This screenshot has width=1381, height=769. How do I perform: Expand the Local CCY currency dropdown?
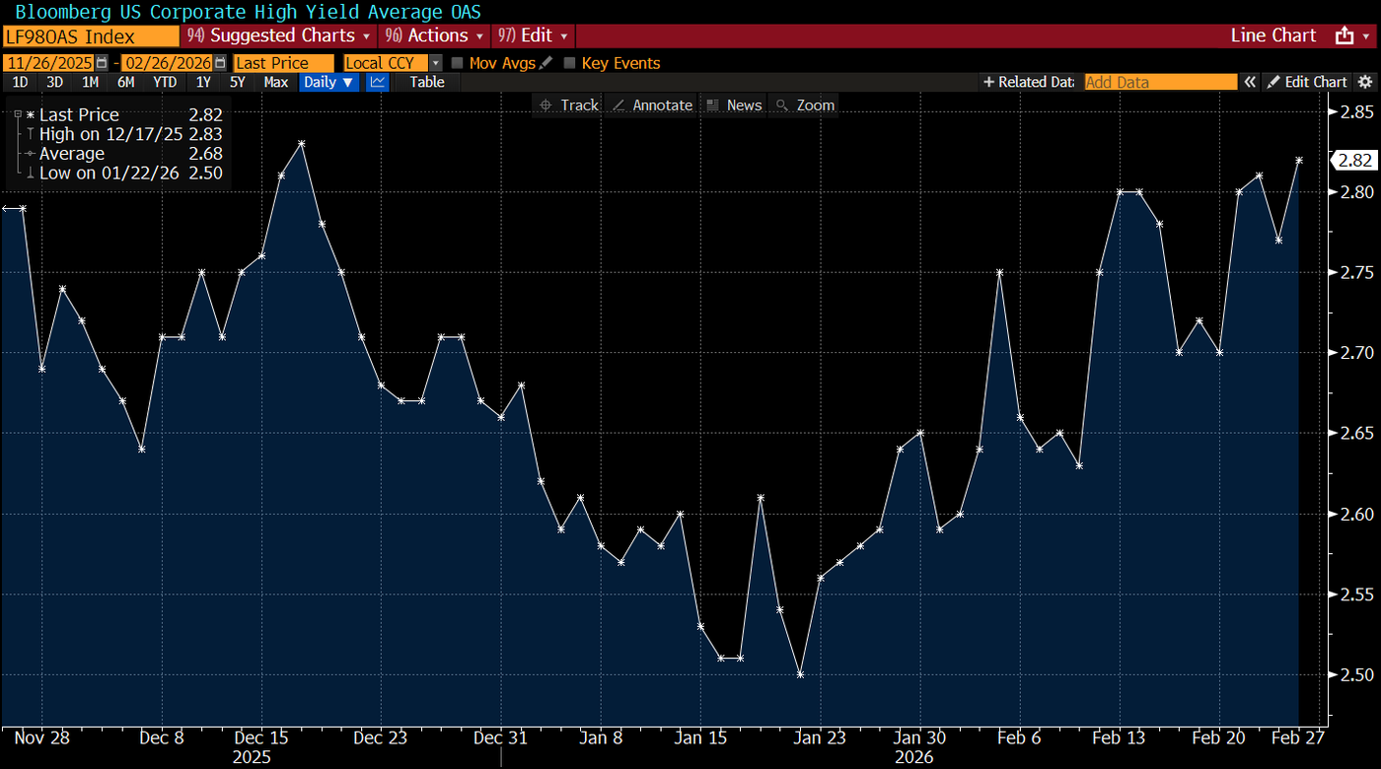435,62
